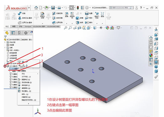Switch to the SOLIDWORKS 插件 tab
The height and width of the screenshot is (117, 164).
click(39, 26)
